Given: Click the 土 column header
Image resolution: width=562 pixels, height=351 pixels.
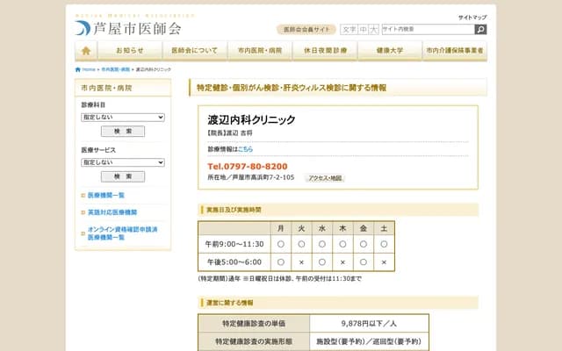Looking at the screenshot, I should coord(384,228).
